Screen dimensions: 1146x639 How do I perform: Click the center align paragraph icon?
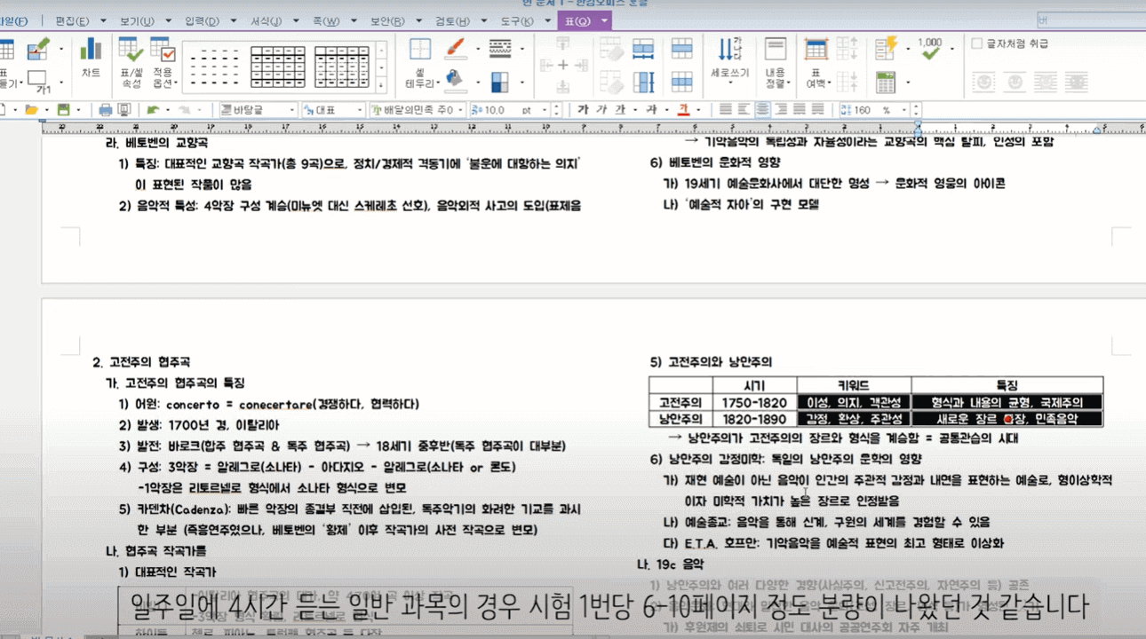coord(762,110)
